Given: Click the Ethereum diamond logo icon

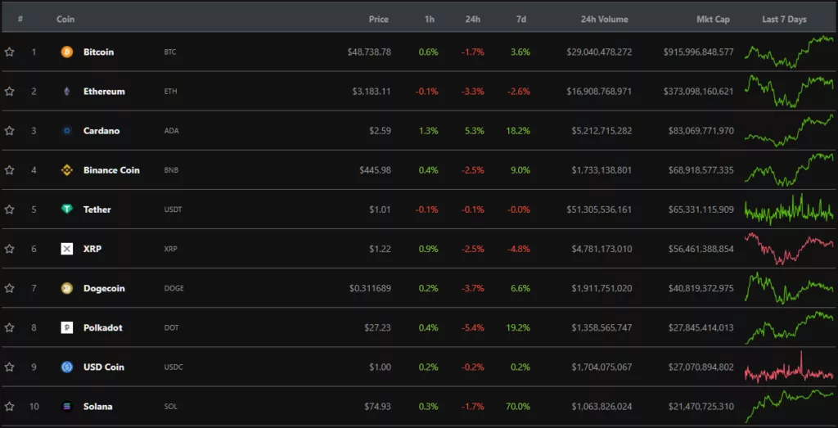Looking at the screenshot, I should point(67,92).
